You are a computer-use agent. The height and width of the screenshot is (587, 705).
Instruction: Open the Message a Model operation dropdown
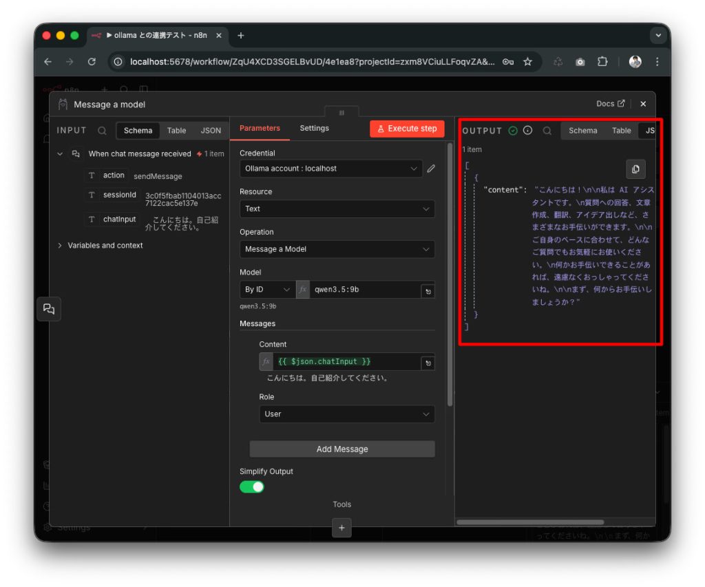pos(337,249)
